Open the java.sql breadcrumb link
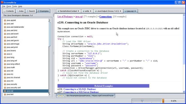The height and width of the screenshot is (104, 186). click(x=79, y=17)
